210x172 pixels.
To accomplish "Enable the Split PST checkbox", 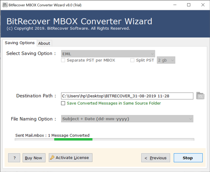I will (132, 60).
